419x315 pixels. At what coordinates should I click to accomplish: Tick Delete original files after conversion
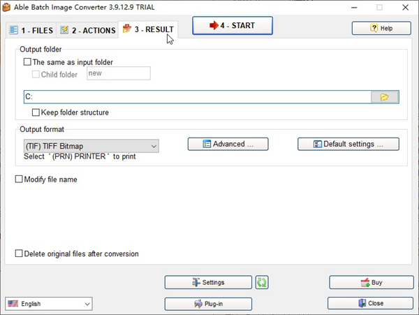tap(20, 254)
